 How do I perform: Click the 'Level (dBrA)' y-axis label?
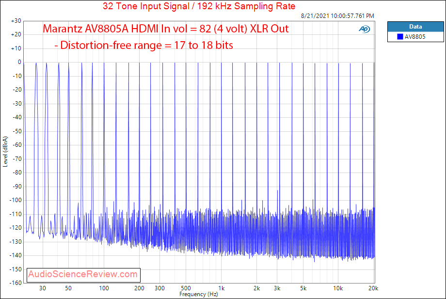[5, 152]
